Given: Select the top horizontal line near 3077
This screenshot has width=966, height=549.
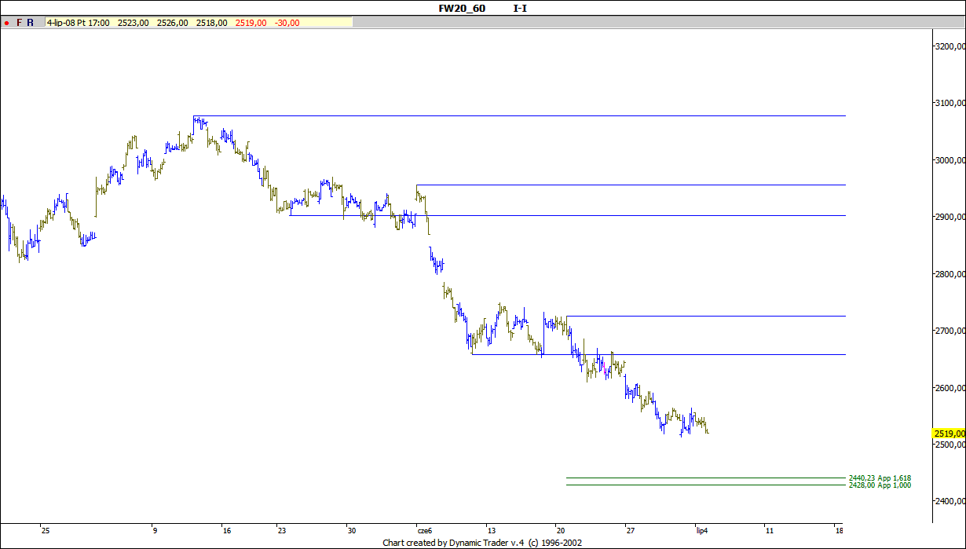Looking at the screenshot, I should tap(519, 115).
